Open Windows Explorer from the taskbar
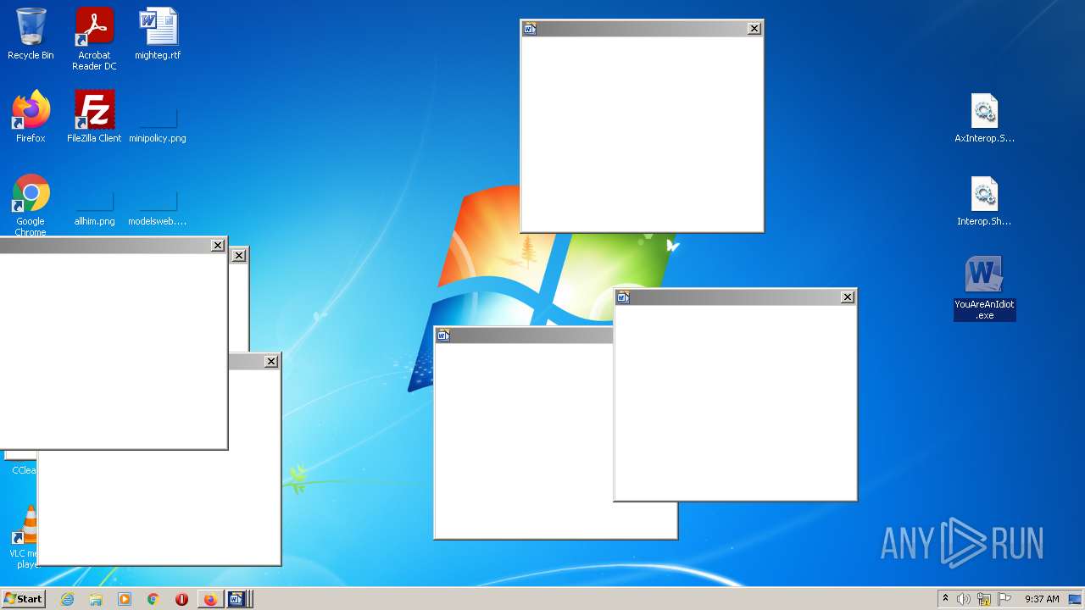This screenshot has height=610, width=1085. pyautogui.click(x=96, y=599)
